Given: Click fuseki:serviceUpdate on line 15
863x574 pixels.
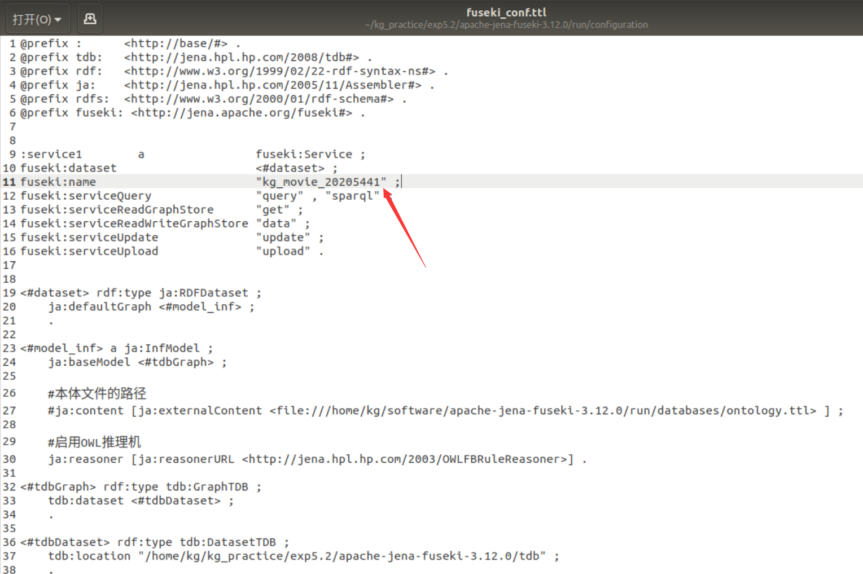Looking at the screenshot, I should tap(89, 238).
